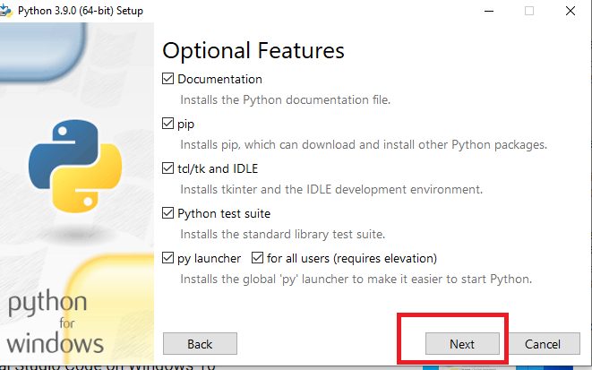The image size is (592, 370).
Task: Proceed by clicking the Next button
Action: click(x=462, y=344)
